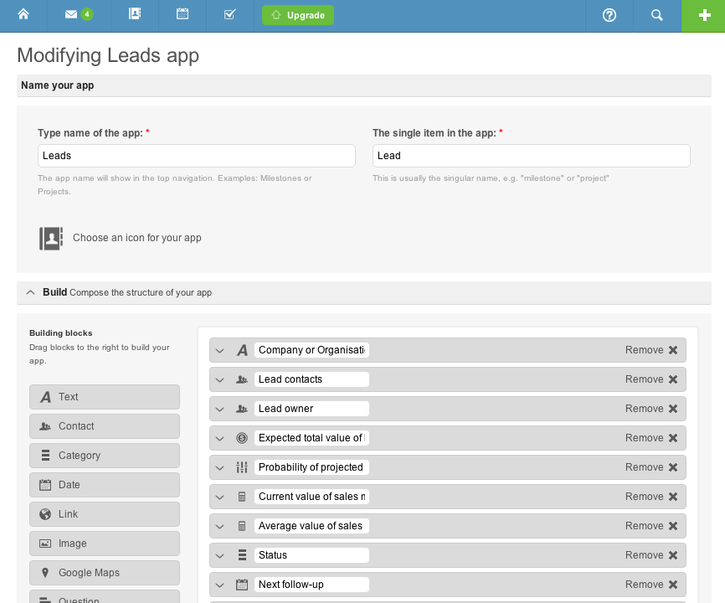This screenshot has width=725, height=603.
Task: Remove the Next follow-up field
Action: coord(651,585)
